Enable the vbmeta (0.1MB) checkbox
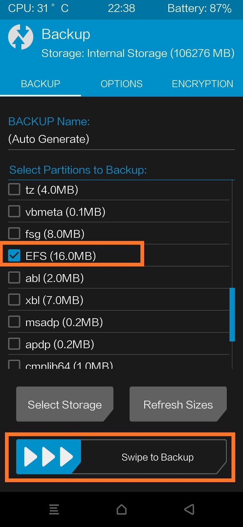243x527 pixels. click(x=14, y=211)
